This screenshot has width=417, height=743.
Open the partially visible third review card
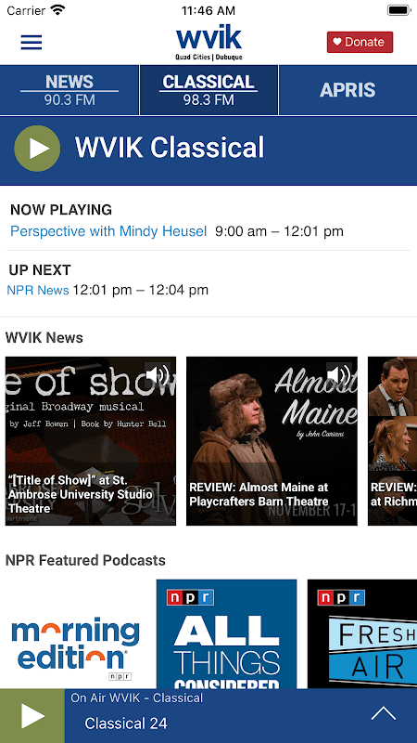coord(392,441)
